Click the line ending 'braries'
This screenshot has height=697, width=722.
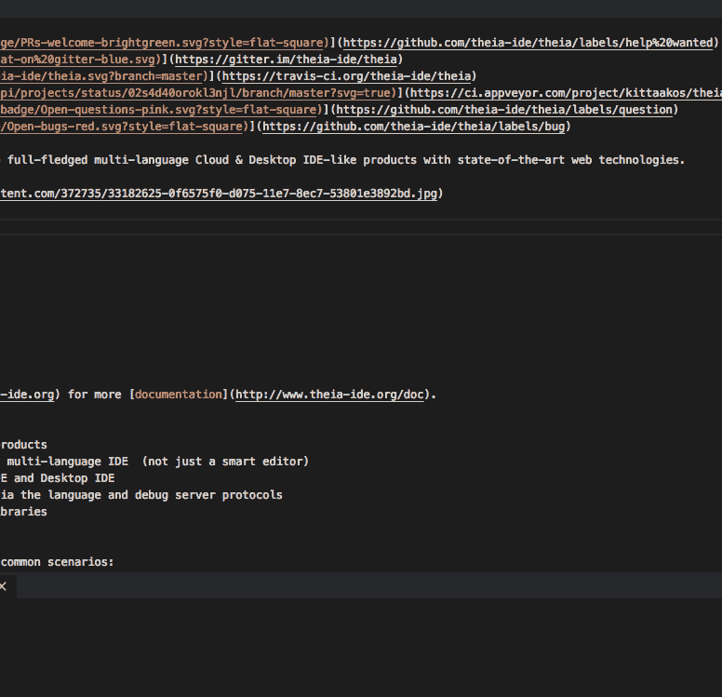(23, 512)
